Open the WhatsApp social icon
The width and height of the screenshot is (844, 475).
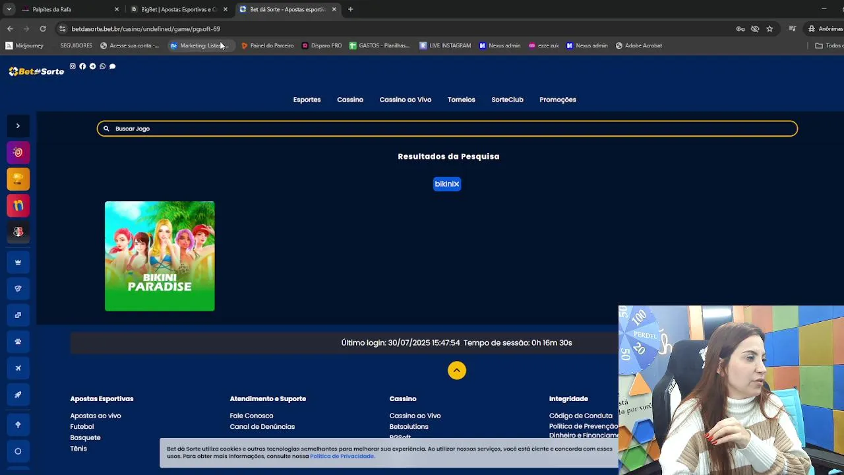click(x=102, y=66)
